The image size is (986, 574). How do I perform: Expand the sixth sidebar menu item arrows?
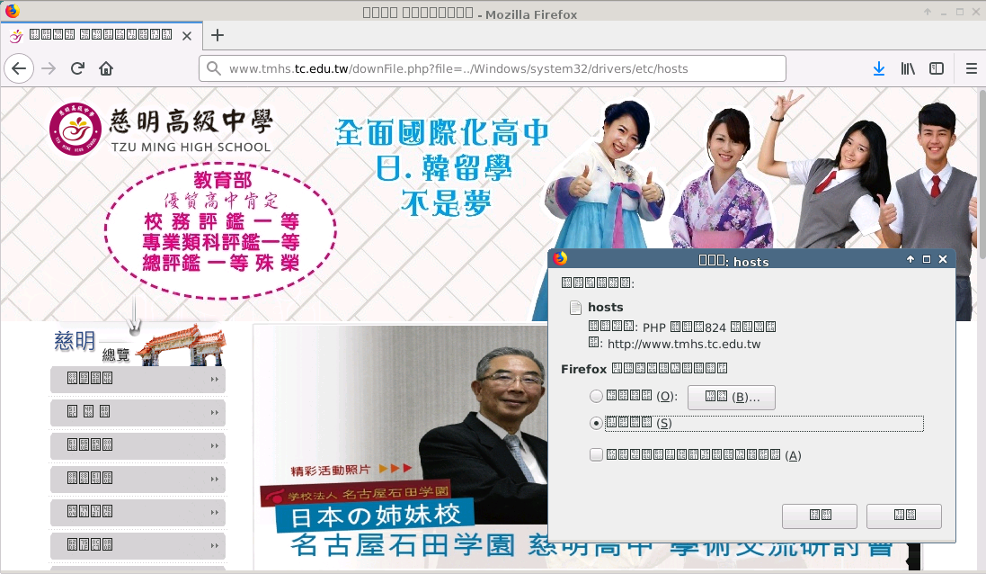point(215,546)
